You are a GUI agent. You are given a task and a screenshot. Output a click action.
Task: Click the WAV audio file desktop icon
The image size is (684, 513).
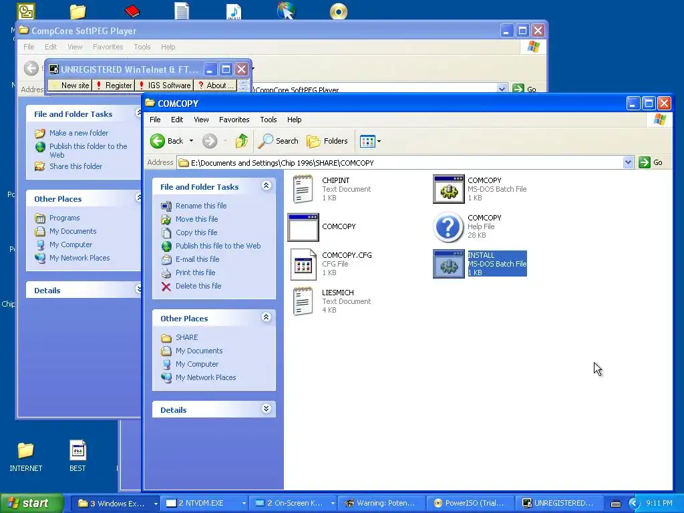pos(234,11)
